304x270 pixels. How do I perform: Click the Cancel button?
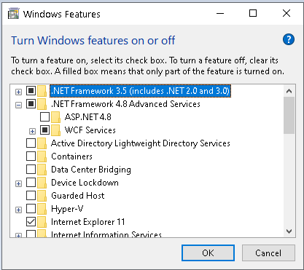(x=268, y=253)
